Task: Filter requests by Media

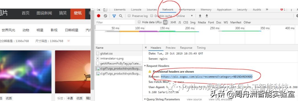Action: 202,22
